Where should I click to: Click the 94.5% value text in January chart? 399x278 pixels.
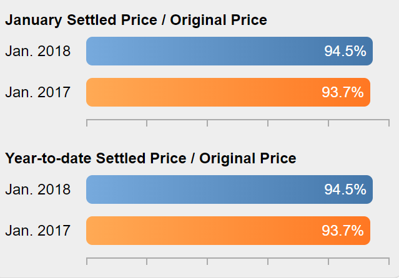345,51
